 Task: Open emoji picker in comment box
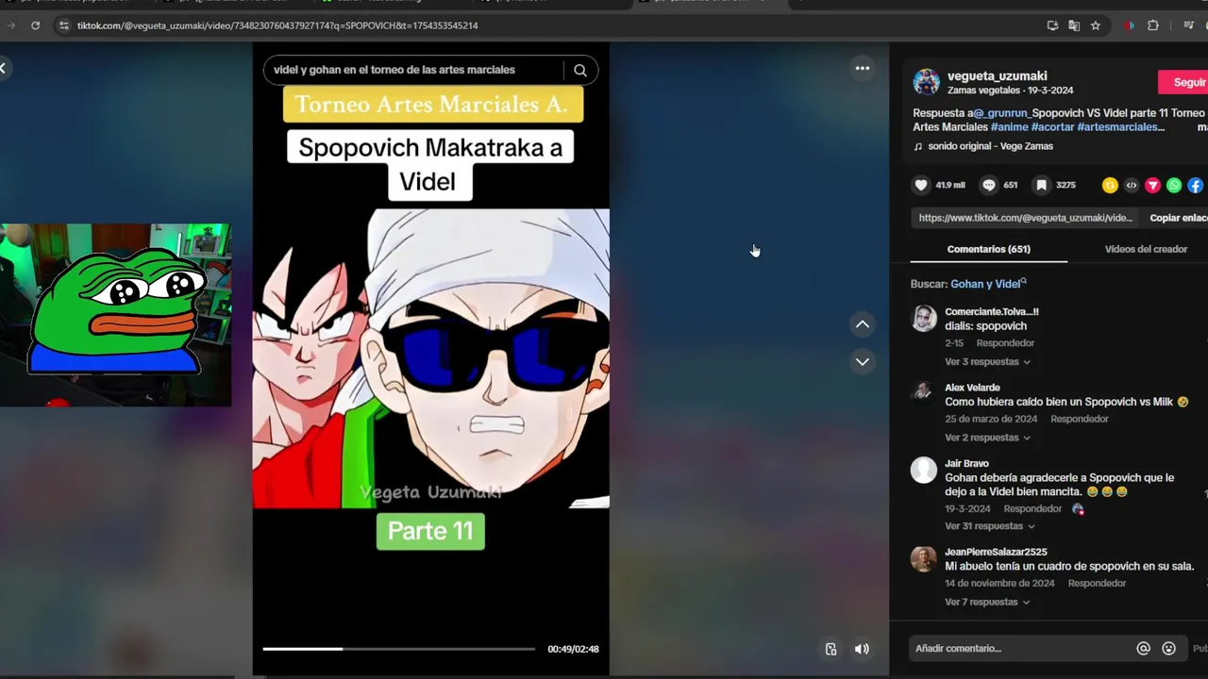click(1168, 648)
